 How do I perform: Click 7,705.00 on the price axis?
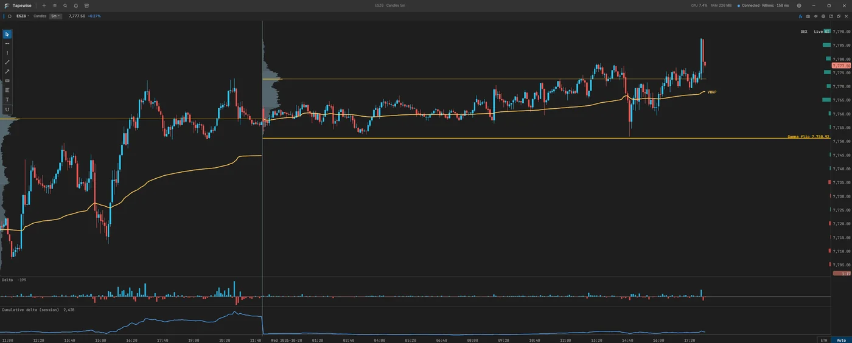[x=841, y=265]
